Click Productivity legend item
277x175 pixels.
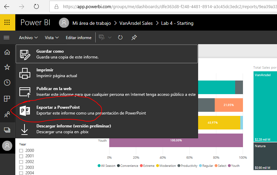point(188,165)
